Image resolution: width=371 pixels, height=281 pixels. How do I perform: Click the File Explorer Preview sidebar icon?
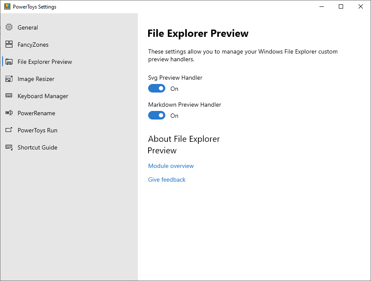[9, 62]
